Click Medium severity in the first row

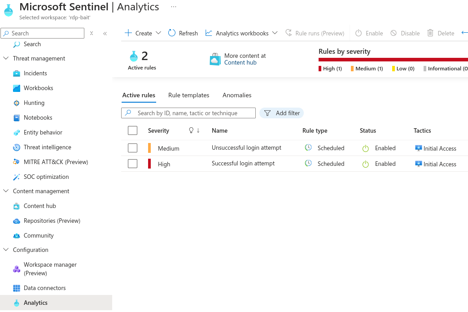coord(169,148)
